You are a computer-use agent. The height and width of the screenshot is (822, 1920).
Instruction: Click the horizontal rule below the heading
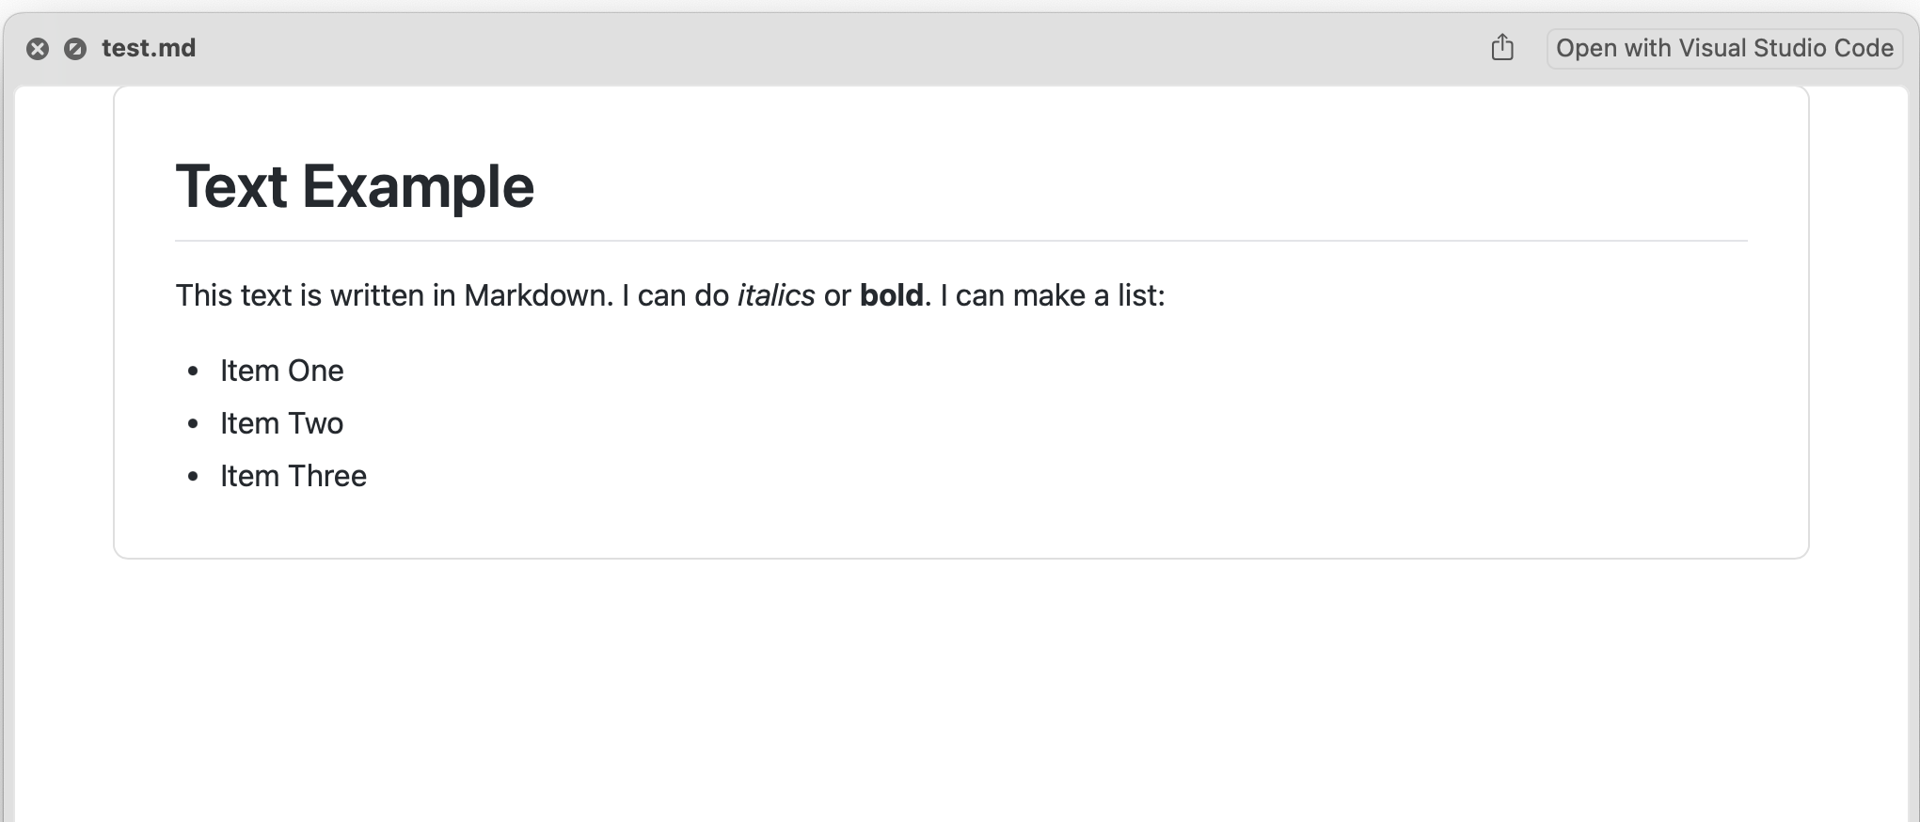(x=960, y=241)
